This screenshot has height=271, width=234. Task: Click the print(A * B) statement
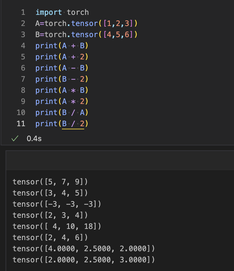[x=62, y=90]
